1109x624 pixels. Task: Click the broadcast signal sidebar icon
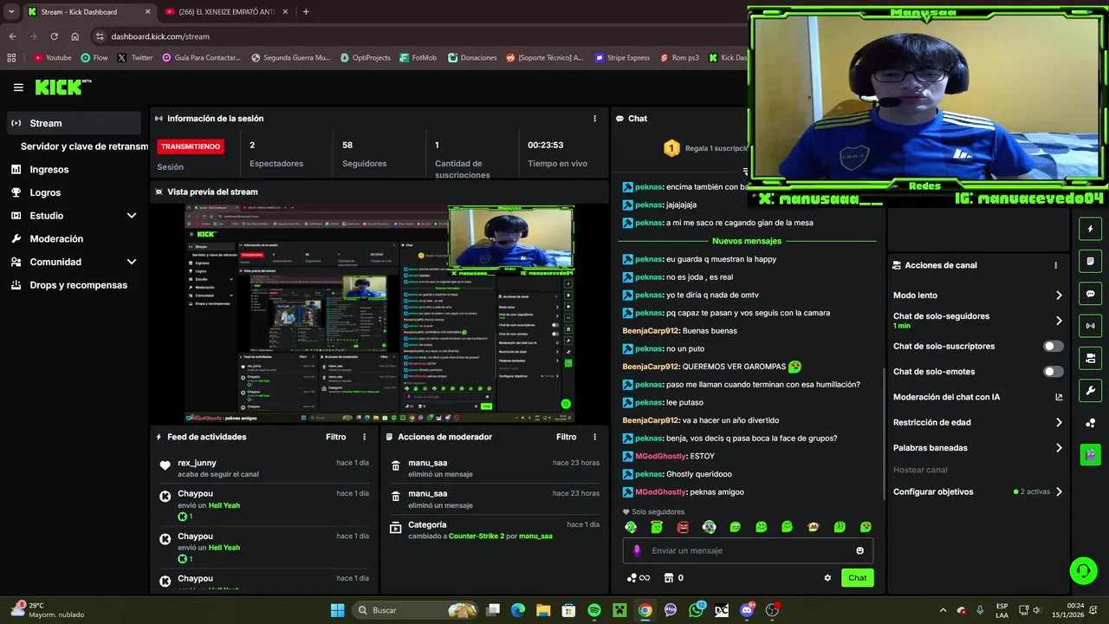1090,326
